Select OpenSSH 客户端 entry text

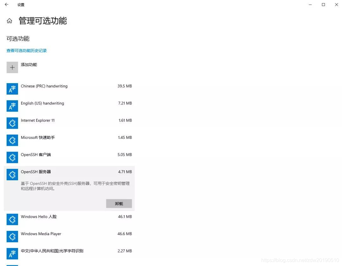36,154
